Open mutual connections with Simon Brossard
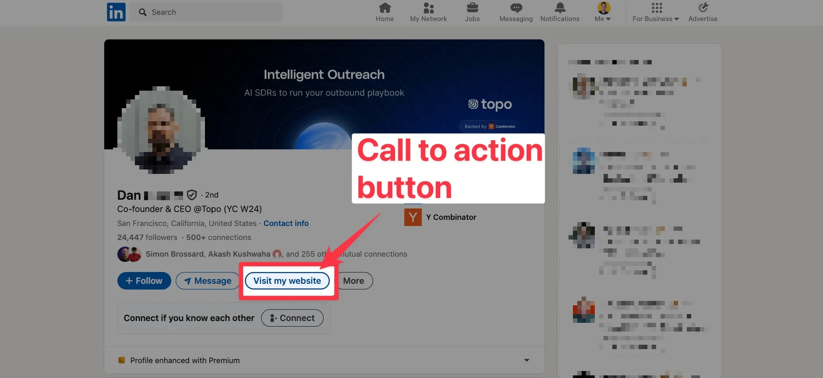The image size is (823, 378). coord(276,254)
